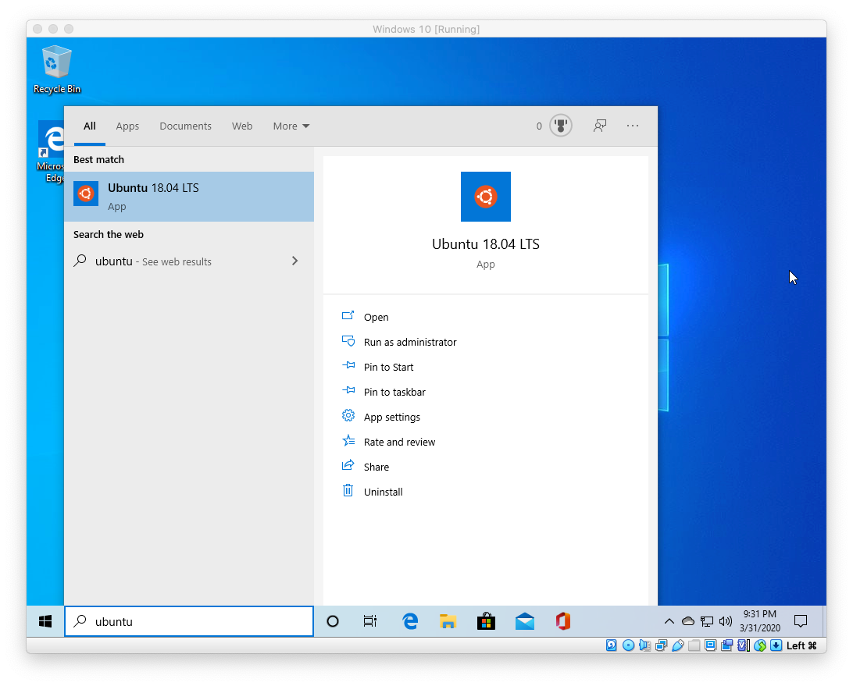
Task: Click the VirtualBox optical disc status icon
Action: click(628, 645)
